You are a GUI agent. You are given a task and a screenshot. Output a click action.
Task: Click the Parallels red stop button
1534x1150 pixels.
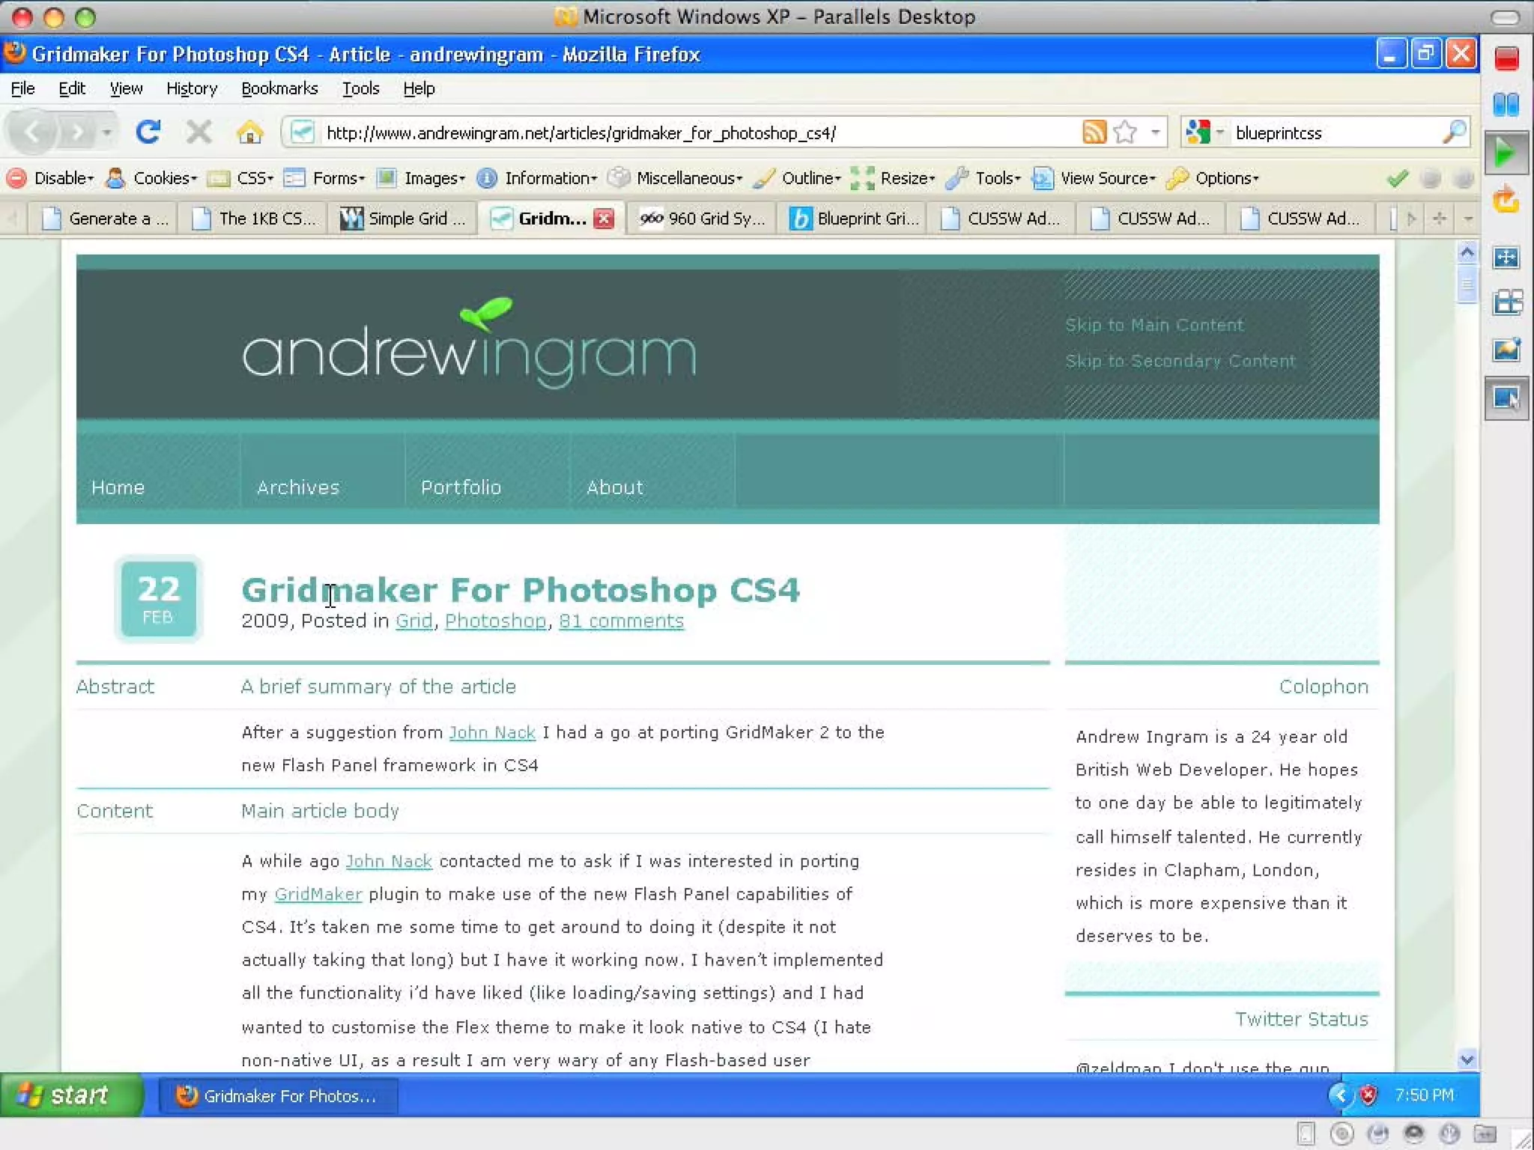coord(1506,58)
